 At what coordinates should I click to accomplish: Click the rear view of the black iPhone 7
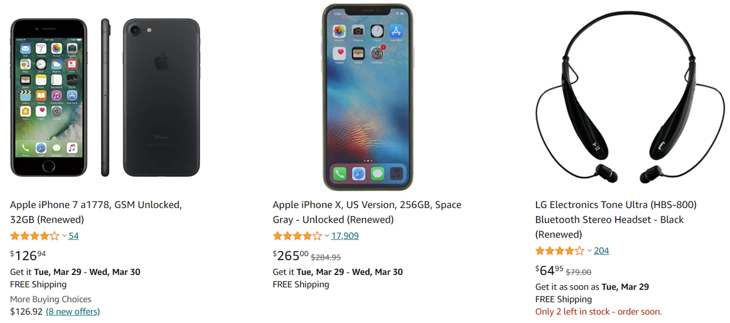point(161,97)
